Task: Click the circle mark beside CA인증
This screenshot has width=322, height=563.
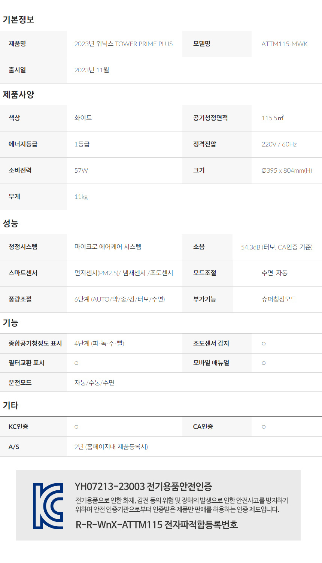Action: coord(264,427)
